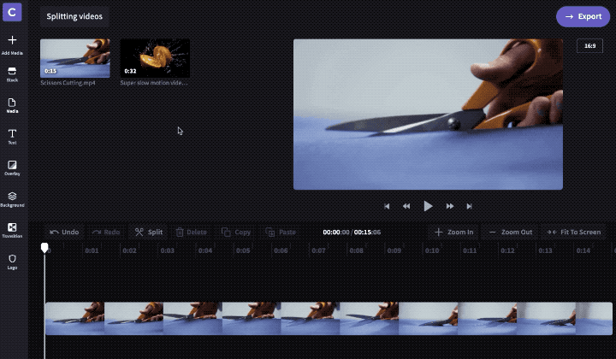The image size is (616, 359).
Task: Click the 0:05 mark on timeline ruler
Action: pos(243,250)
